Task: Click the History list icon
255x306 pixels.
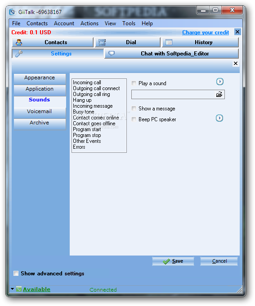Action: 169,42
